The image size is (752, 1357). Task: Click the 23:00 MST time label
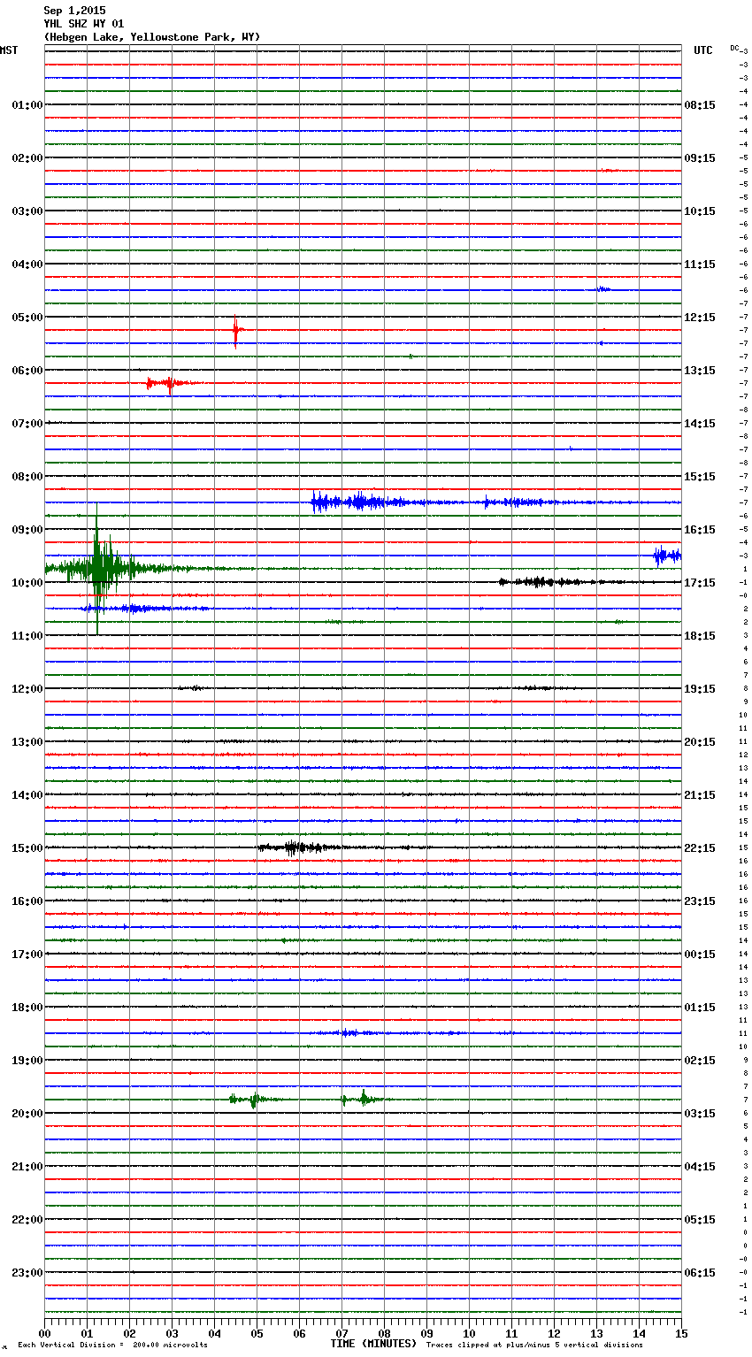point(27,1273)
